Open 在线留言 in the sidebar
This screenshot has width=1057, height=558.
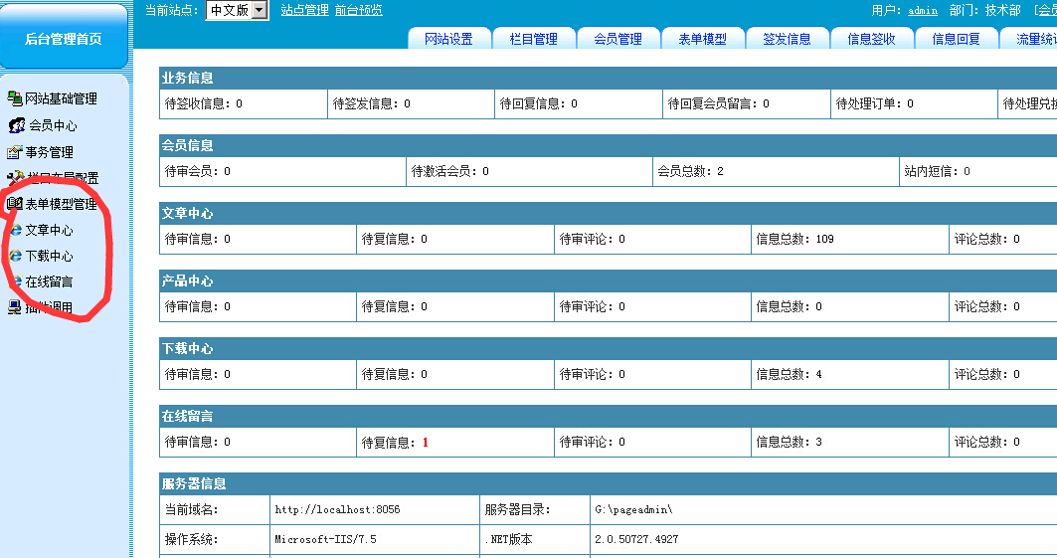(49, 281)
